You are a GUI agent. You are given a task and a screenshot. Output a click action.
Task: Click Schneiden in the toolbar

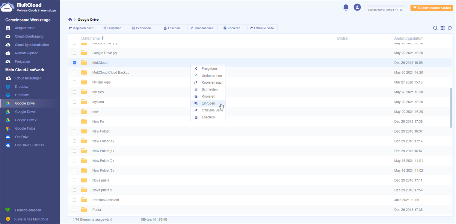pos(141,28)
